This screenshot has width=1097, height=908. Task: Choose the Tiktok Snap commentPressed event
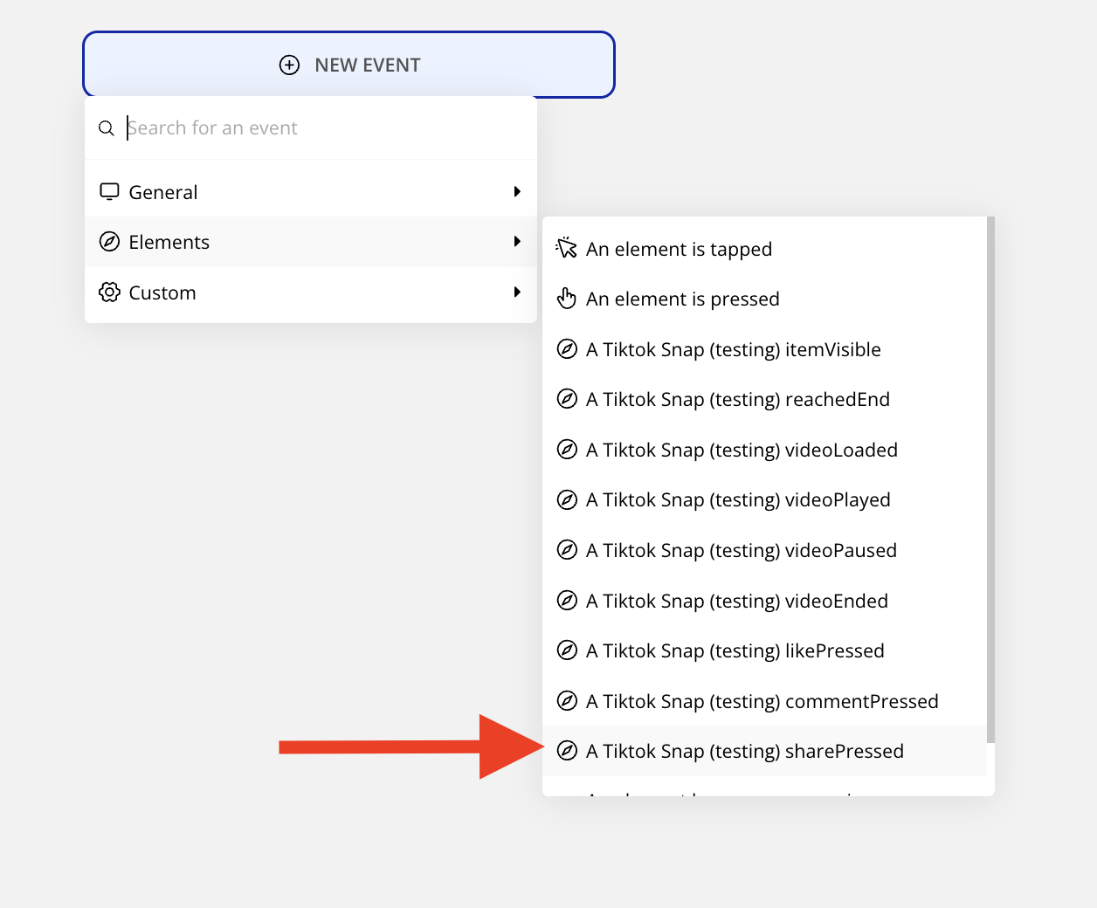click(762, 702)
